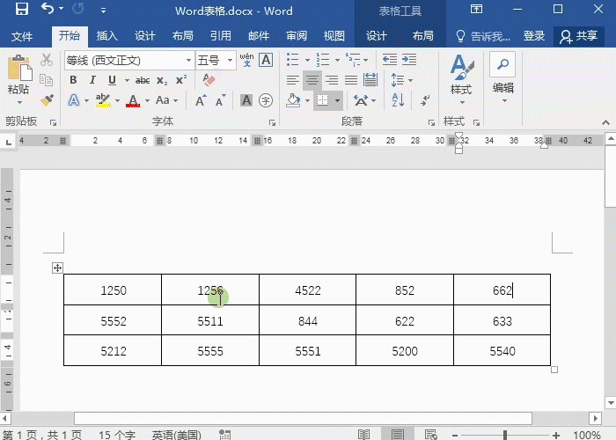Activate the Format Painter brush
This screenshot has width=616, height=440.
[x=47, y=99]
